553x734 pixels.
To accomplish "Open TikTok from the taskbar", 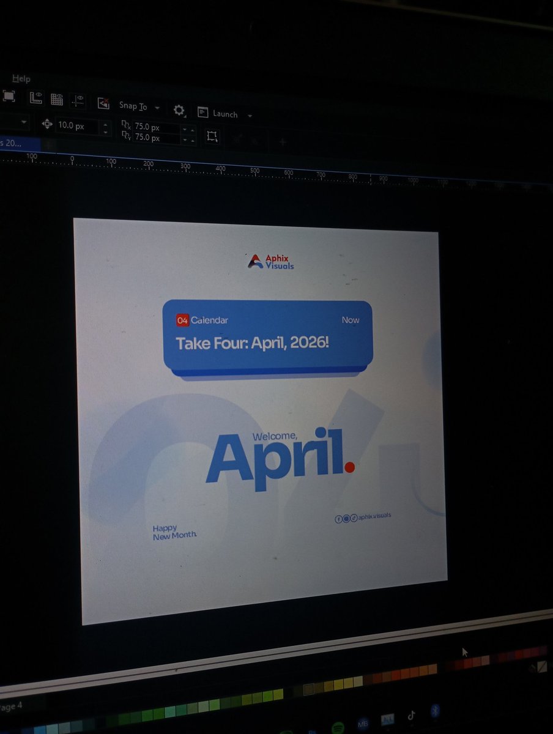I will [x=411, y=715].
